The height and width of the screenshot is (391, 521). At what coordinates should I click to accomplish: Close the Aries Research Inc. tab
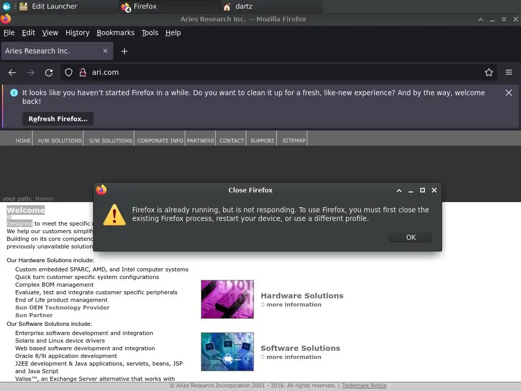pyautogui.click(x=105, y=51)
